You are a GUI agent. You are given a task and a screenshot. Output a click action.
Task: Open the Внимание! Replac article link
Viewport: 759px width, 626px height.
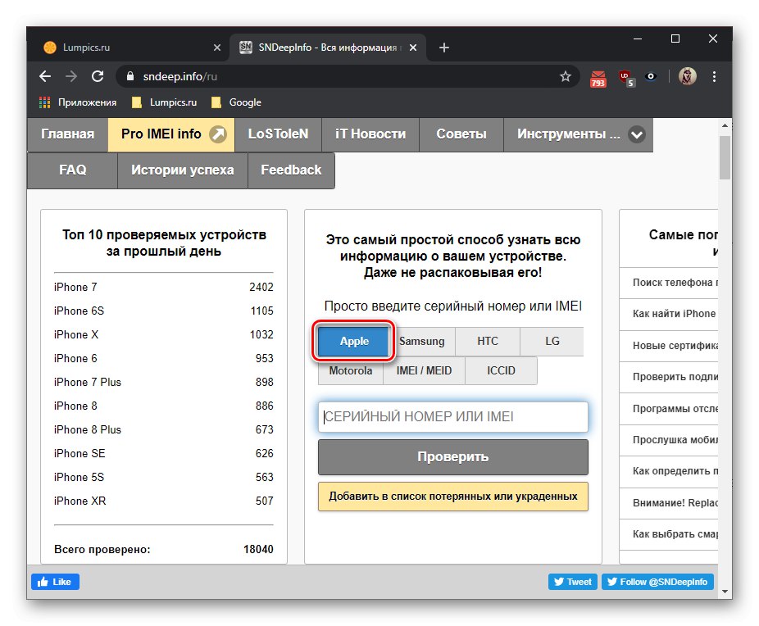675,502
